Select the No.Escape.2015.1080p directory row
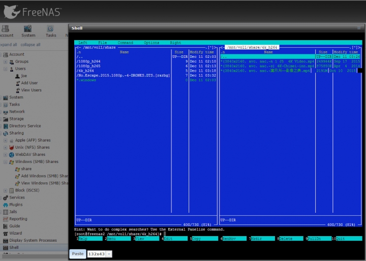The image size is (366, 261). [x=146, y=75]
